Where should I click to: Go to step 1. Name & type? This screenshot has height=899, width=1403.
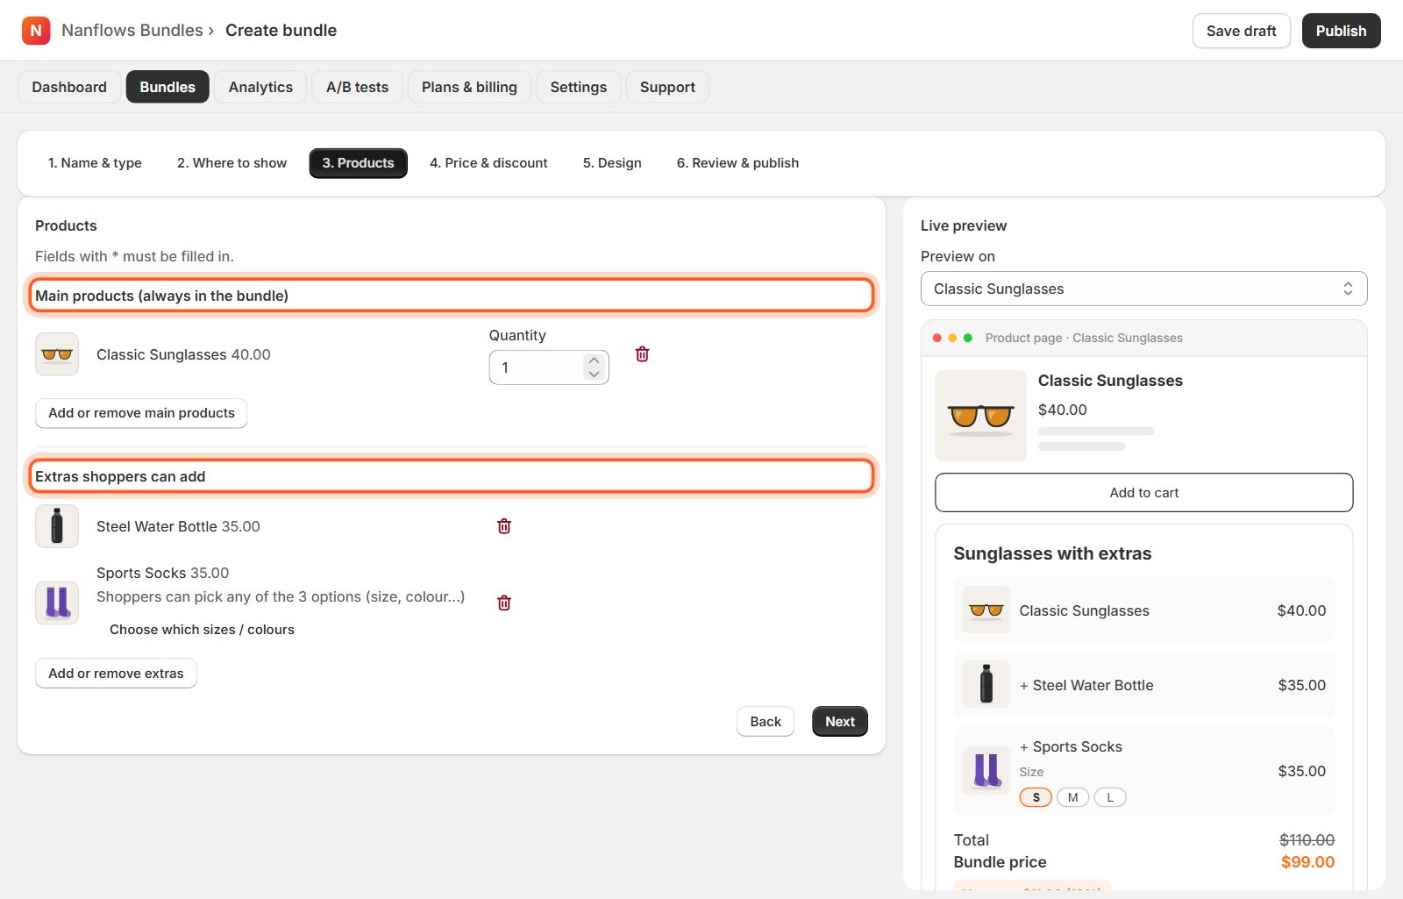(x=95, y=163)
